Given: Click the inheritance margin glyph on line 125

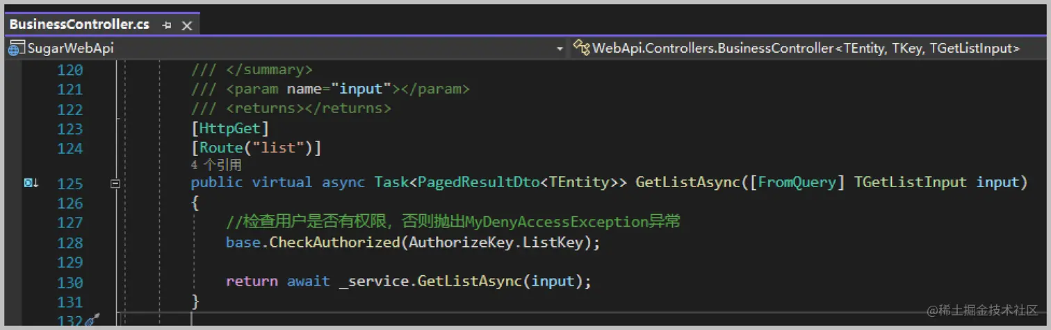Looking at the screenshot, I should [x=31, y=183].
